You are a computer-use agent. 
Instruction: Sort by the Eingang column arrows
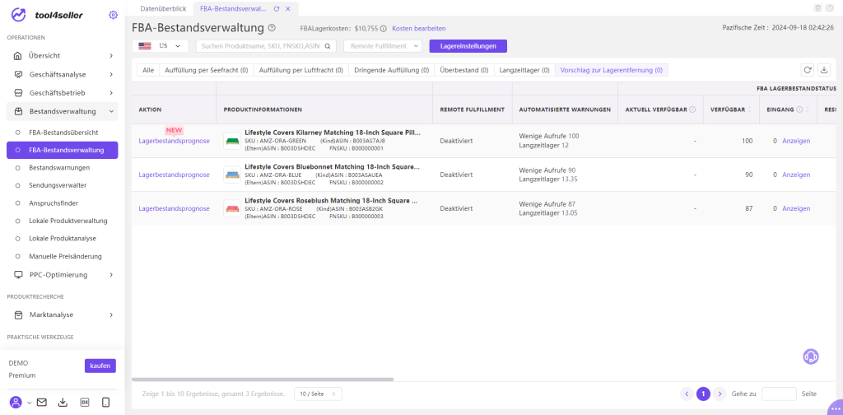[x=808, y=110]
